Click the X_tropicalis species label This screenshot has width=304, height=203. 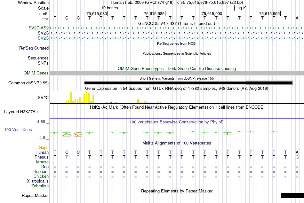coord(38,181)
